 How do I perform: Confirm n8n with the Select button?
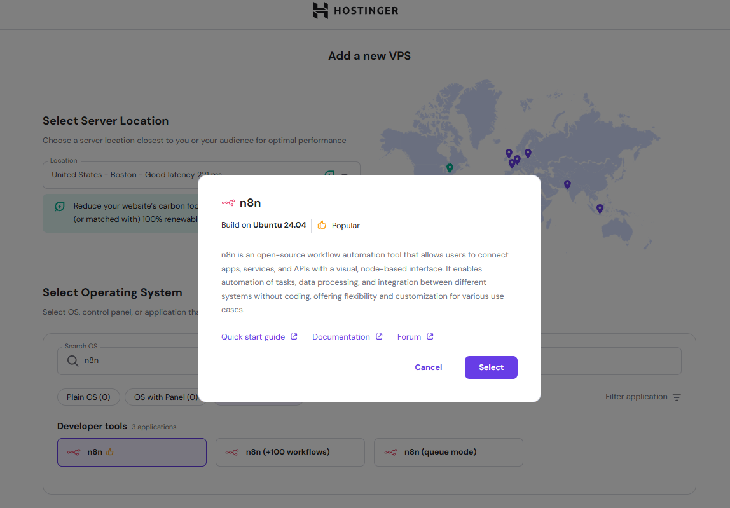tap(491, 367)
